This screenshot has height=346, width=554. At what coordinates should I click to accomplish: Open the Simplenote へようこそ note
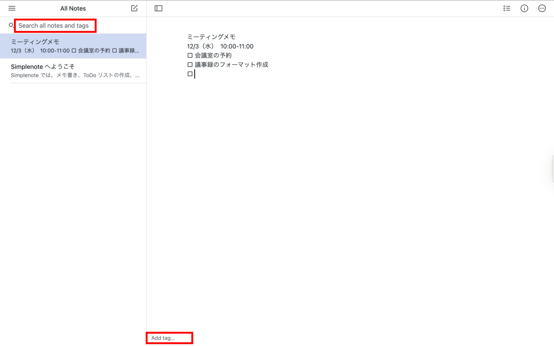pyautogui.click(x=73, y=70)
